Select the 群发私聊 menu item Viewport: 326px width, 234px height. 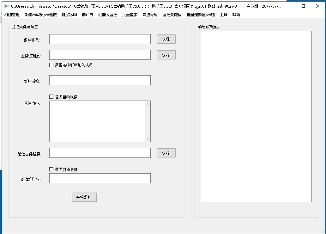69,15
